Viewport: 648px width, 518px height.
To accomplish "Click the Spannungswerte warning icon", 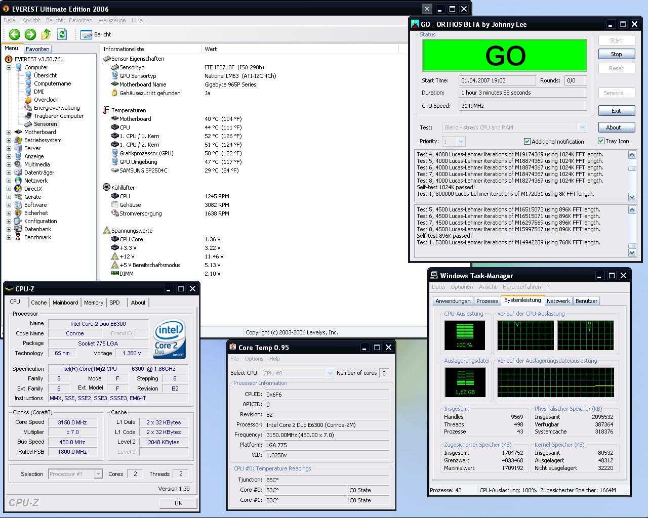I will point(106,230).
